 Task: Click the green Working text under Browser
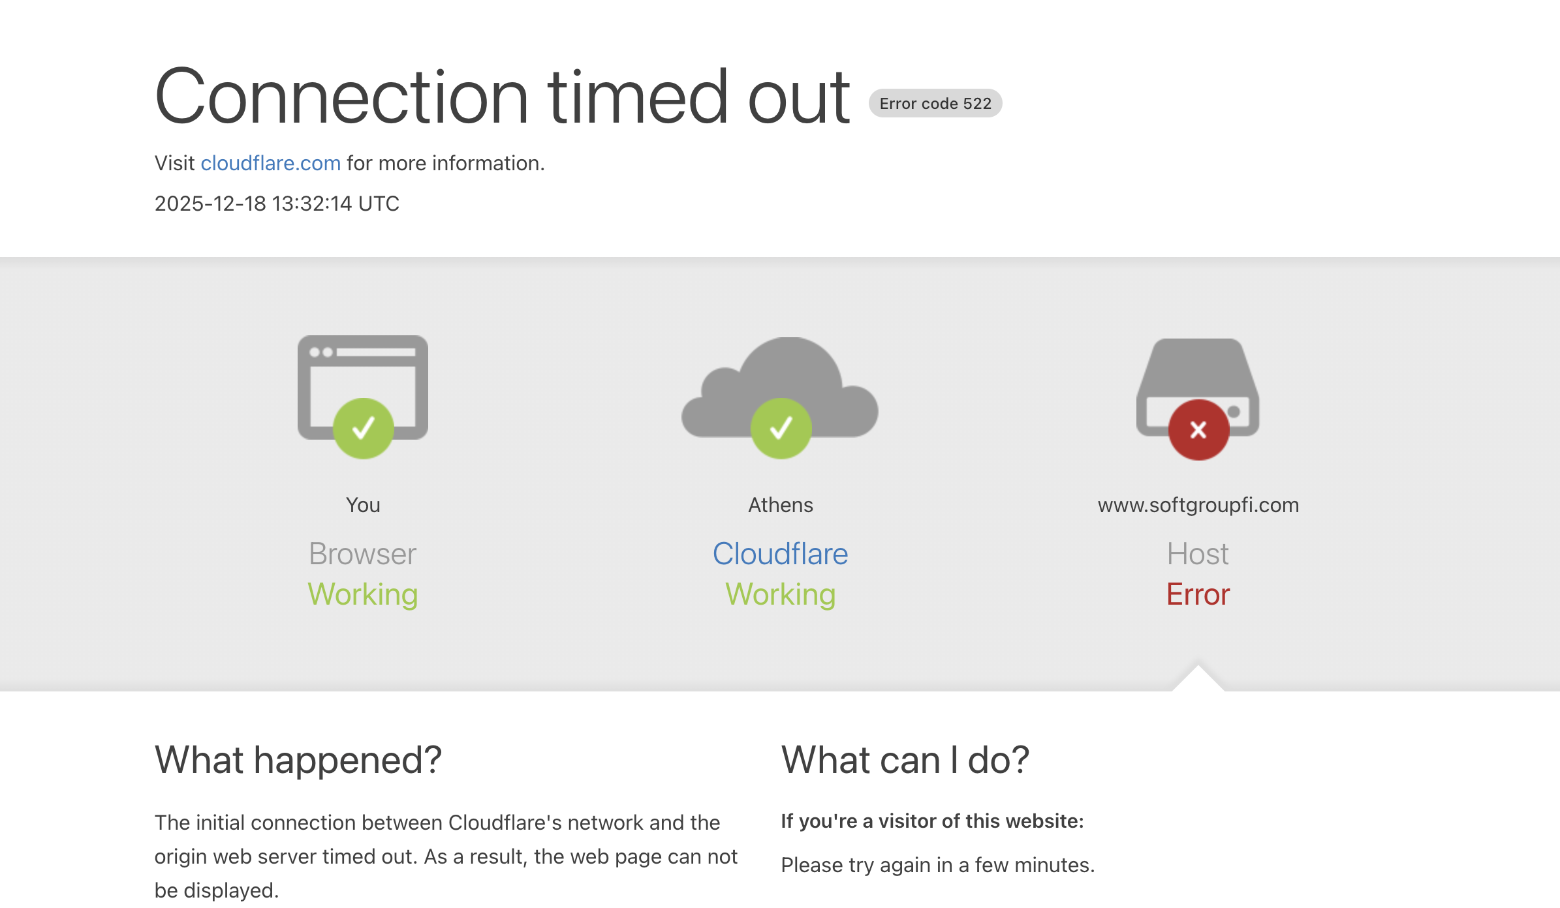363,594
